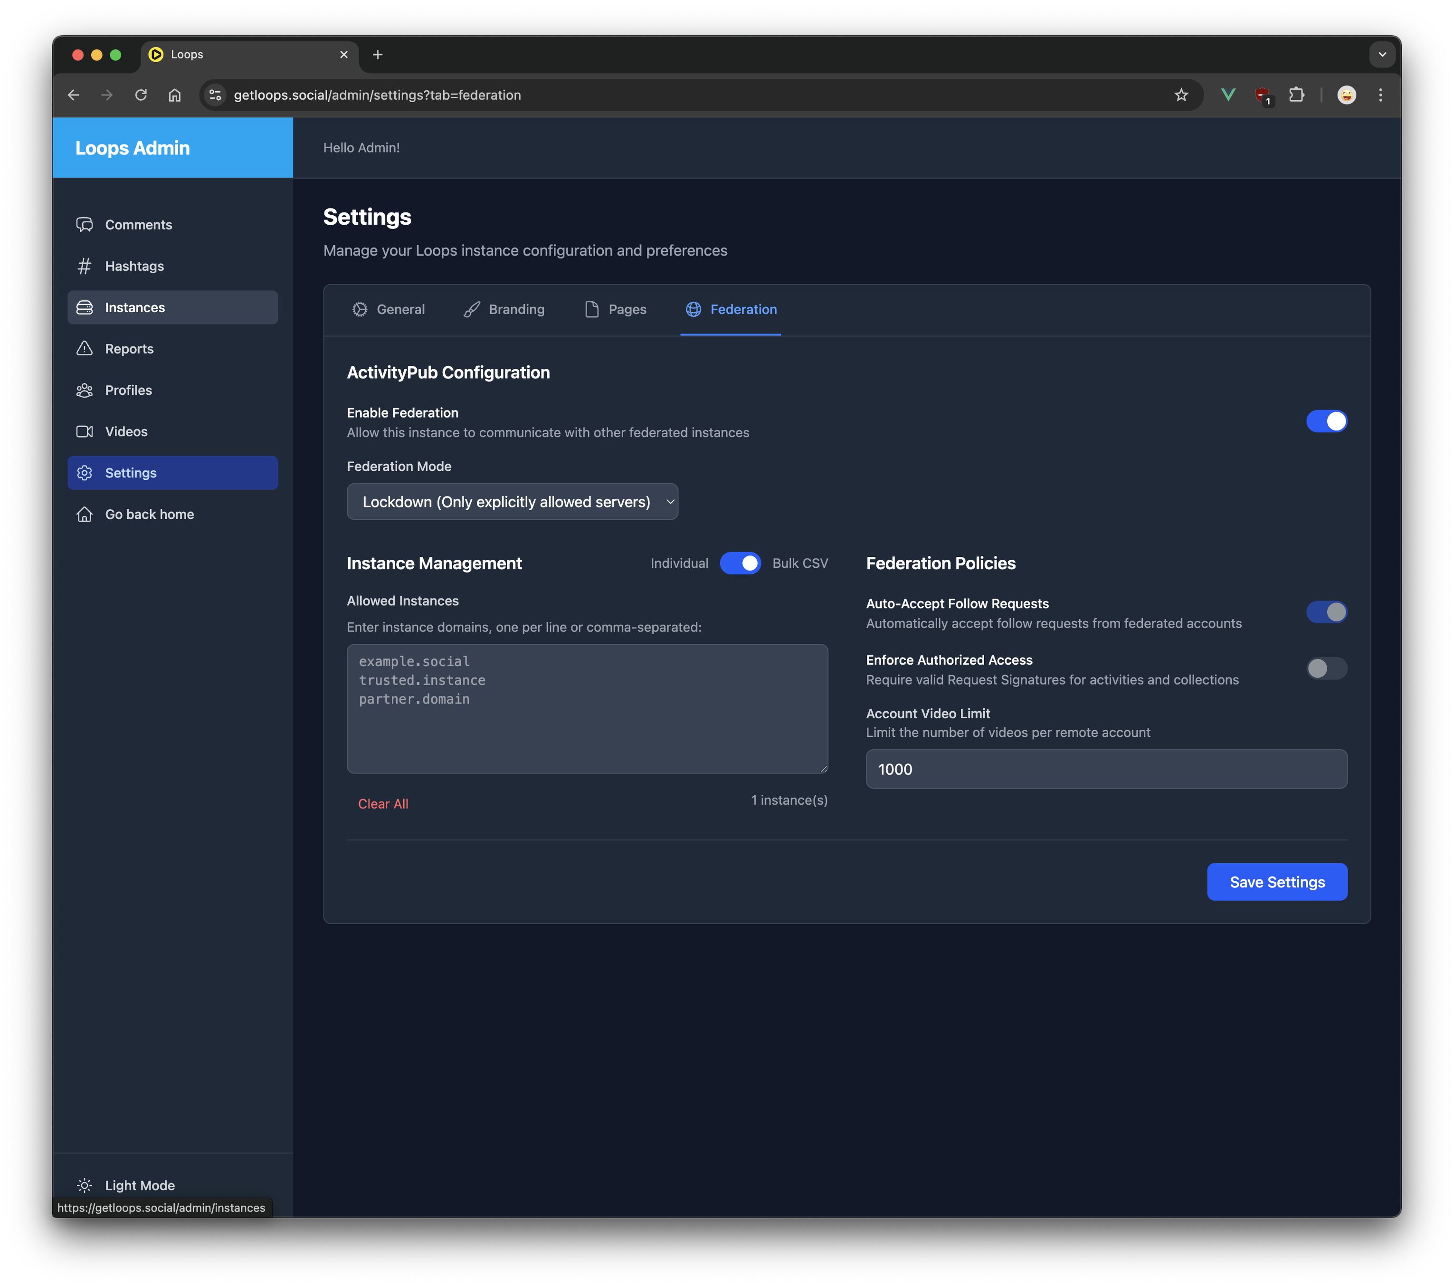
Task: Bookmark page with the star icon
Action: pyautogui.click(x=1181, y=95)
